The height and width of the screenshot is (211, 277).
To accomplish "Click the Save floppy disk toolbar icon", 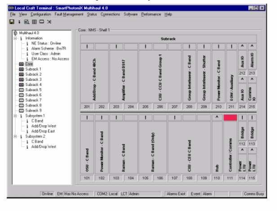I will [x=12, y=22].
